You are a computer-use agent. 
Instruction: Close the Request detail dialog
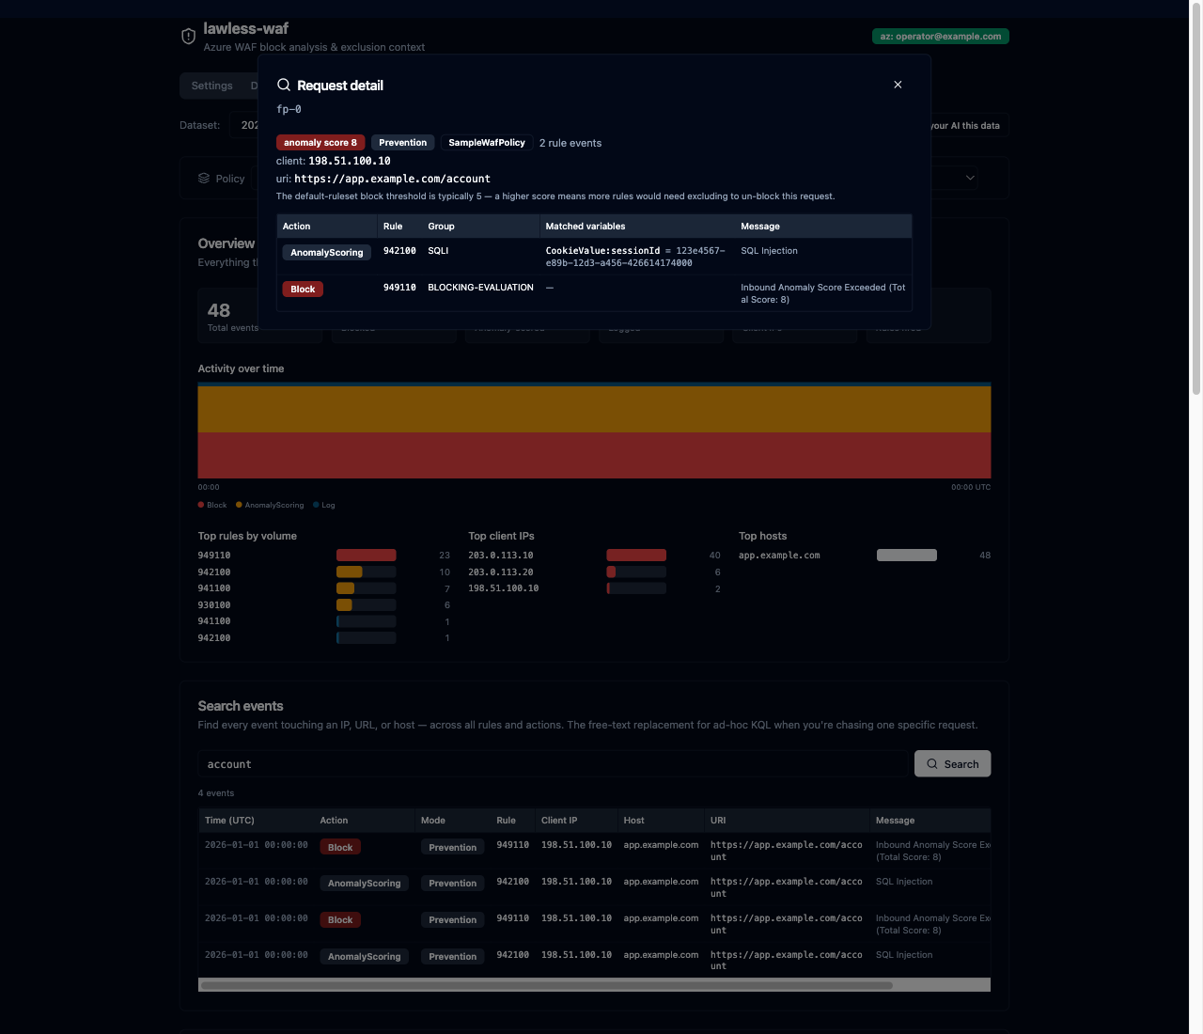pyautogui.click(x=898, y=85)
